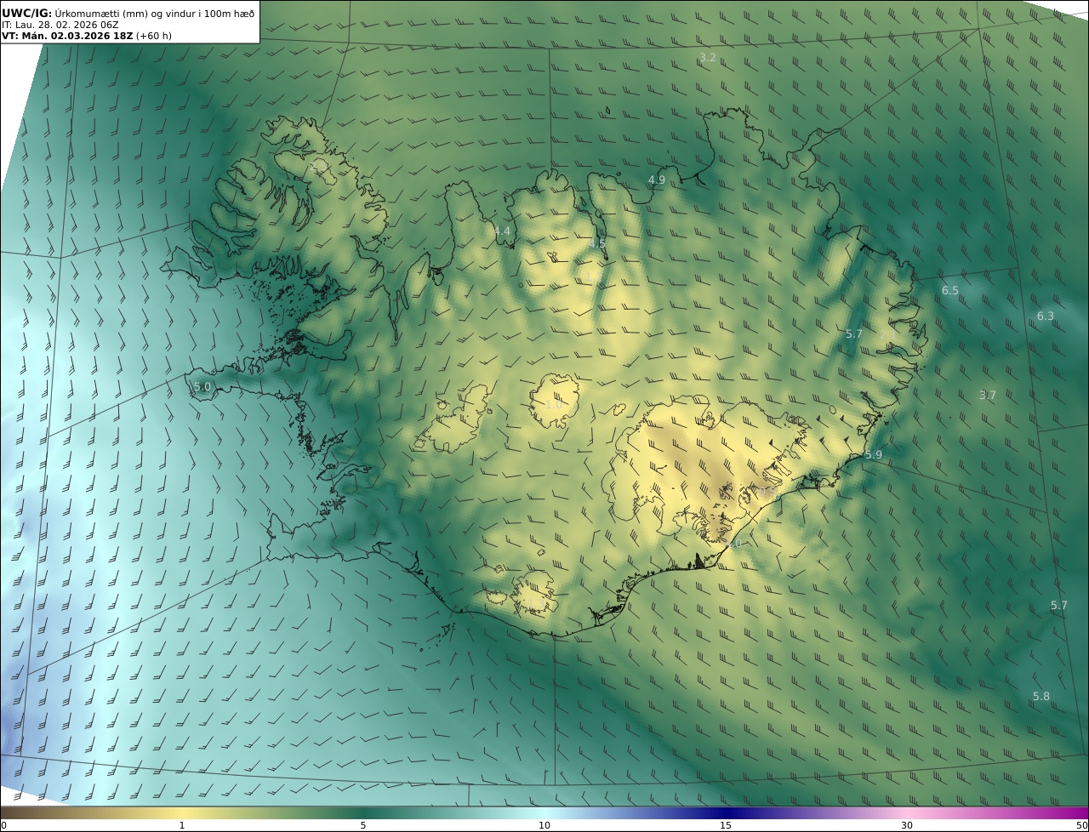Click the "5.8" value in the lower-right sea
Screen dimensions: 1089x832
(1041, 696)
